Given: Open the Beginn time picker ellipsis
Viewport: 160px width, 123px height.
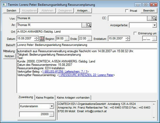Looking at the screenshot, I should pyautogui.click(x=67, y=39).
